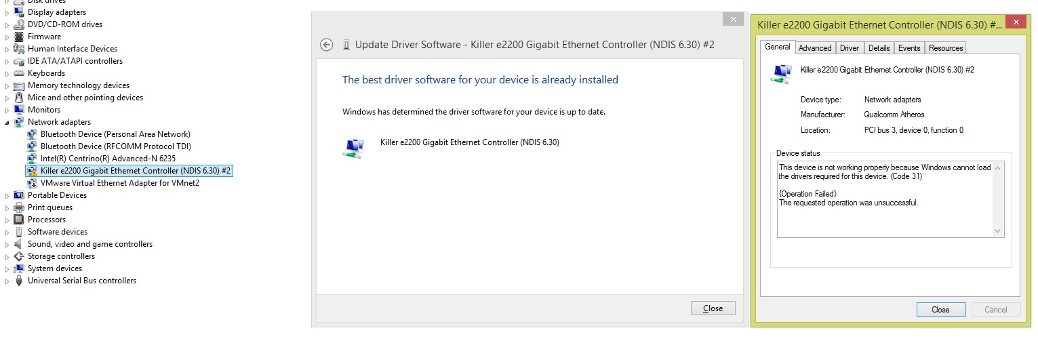Expand the System devices node
The image size is (1038, 343).
(x=7, y=268)
